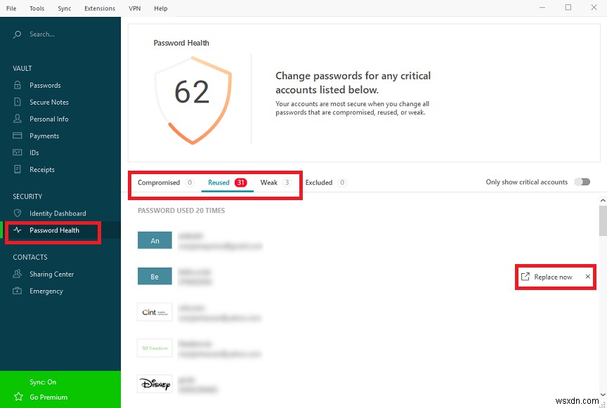This screenshot has height=408, width=607.
Task: Open the Extensions menu
Action: coord(100,8)
